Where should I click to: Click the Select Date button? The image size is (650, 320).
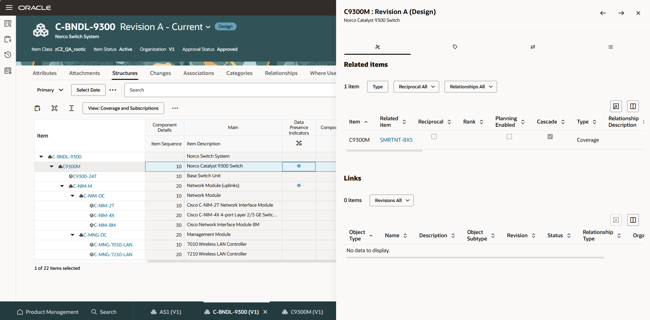pyautogui.click(x=88, y=90)
